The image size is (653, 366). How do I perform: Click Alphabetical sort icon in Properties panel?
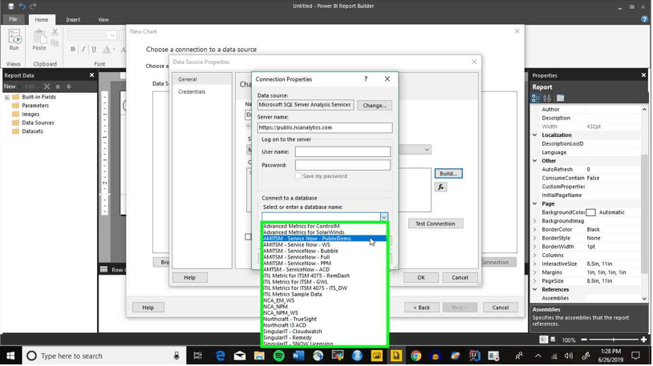(547, 99)
